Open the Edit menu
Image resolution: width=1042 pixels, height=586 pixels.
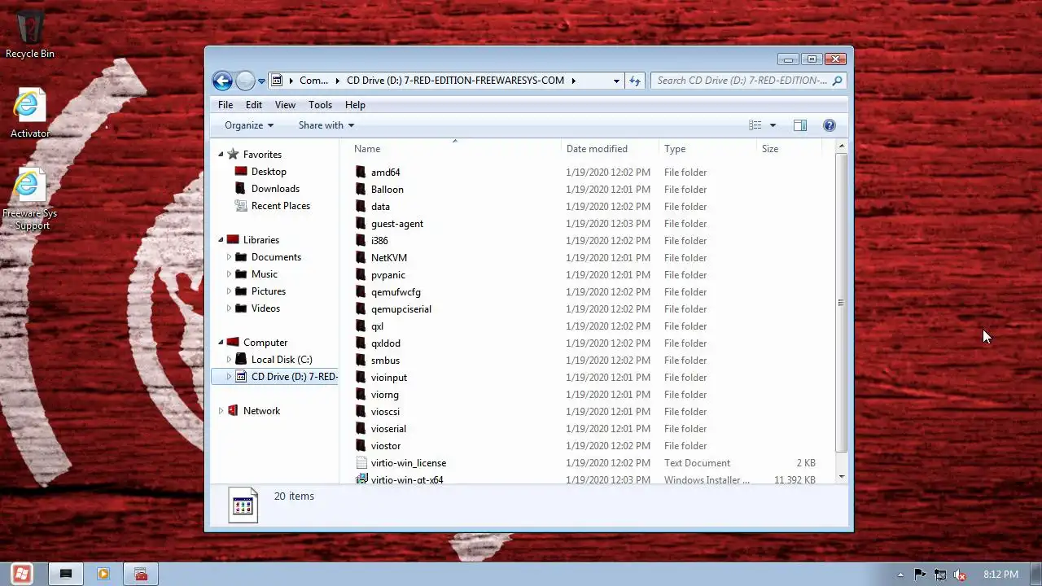click(x=254, y=104)
